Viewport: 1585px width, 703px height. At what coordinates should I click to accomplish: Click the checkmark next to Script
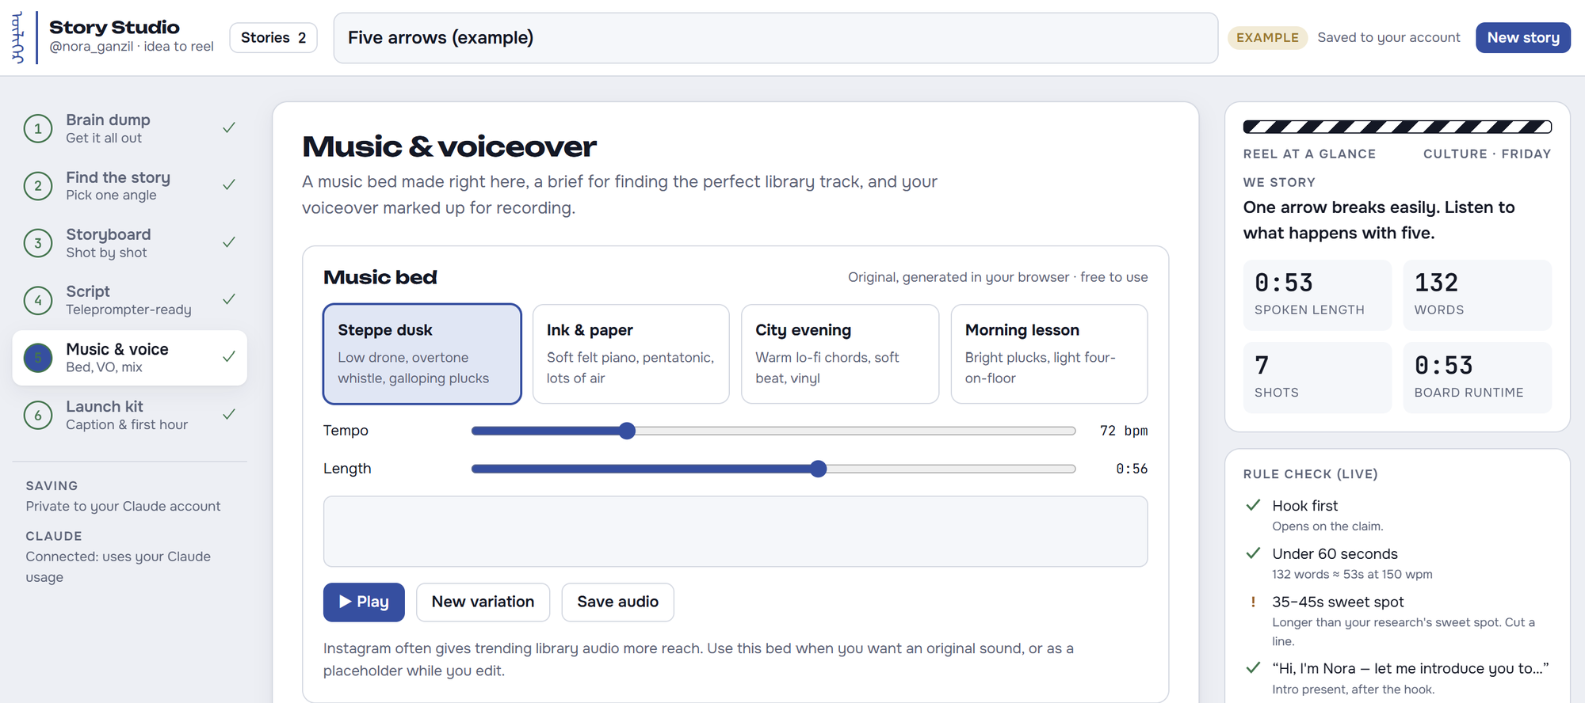229,299
